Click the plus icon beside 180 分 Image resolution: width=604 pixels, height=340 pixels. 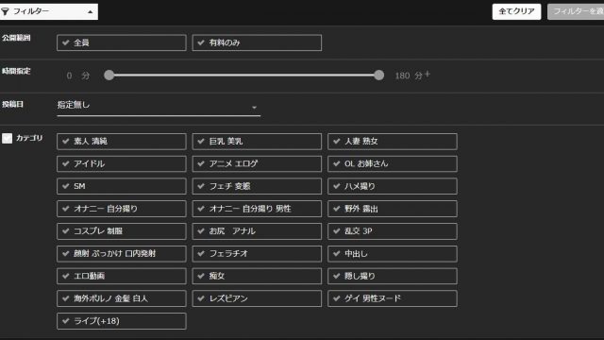pos(428,74)
